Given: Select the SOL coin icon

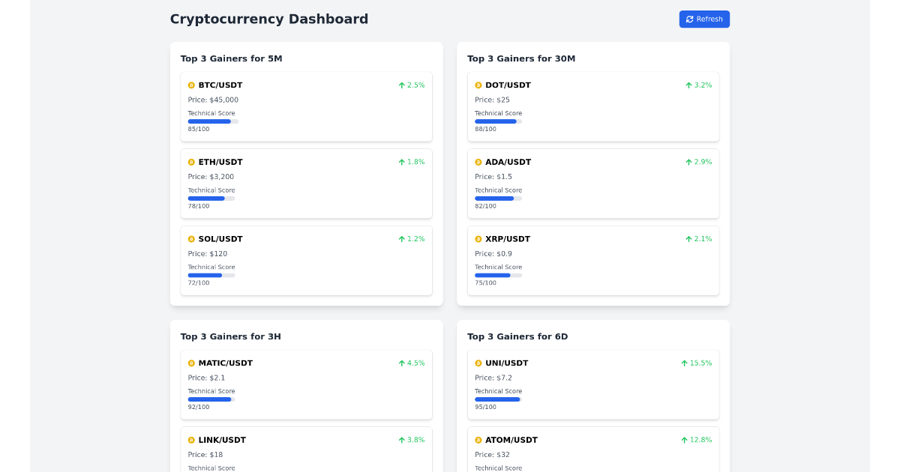Looking at the screenshot, I should tap(191, 239).
